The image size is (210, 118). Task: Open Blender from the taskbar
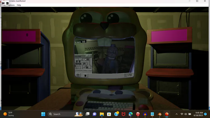pos(160,114)
